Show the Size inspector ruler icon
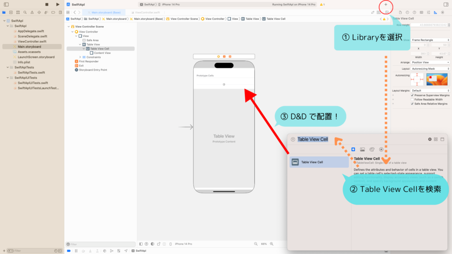 (435, 12)
